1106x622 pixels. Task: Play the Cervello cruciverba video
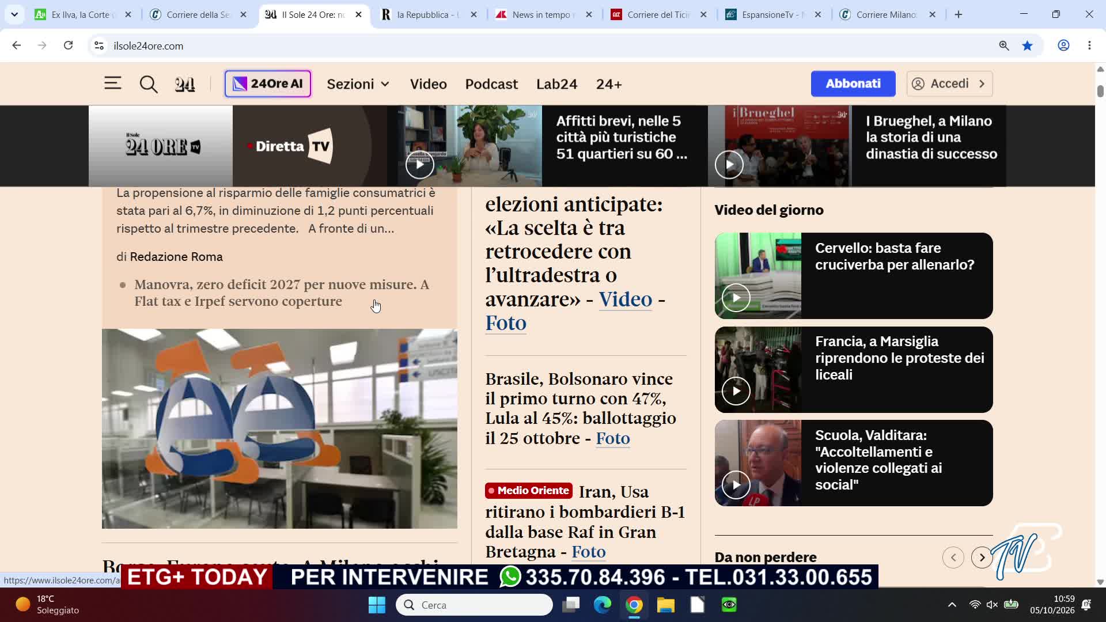point(736,298)
